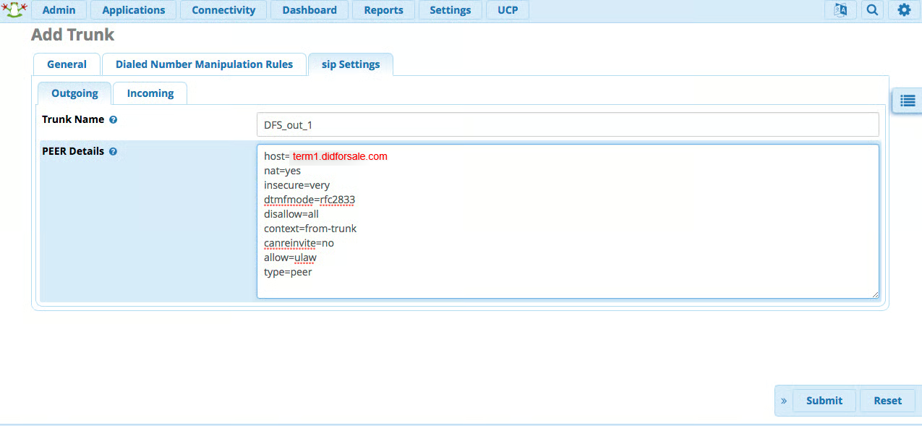Open the settings gear icon
The height and width of the screenshot is (426, 922).
point(904,10)
